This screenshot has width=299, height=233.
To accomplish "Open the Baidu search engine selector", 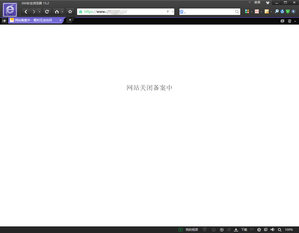I will (x=182, y=12).
